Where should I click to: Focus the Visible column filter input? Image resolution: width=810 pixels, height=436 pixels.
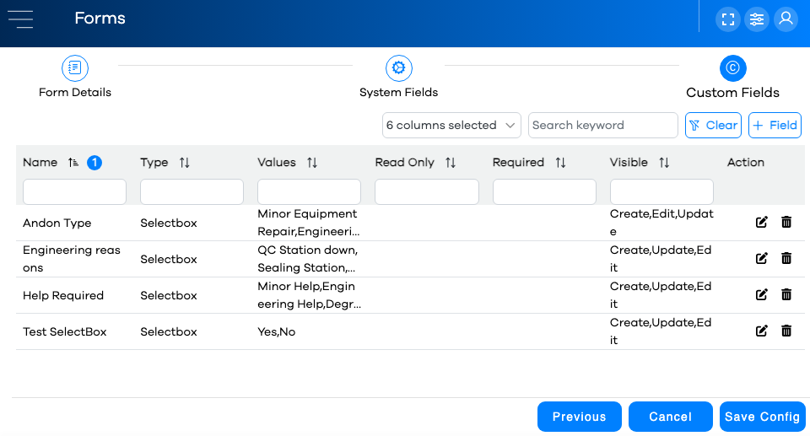661,191
